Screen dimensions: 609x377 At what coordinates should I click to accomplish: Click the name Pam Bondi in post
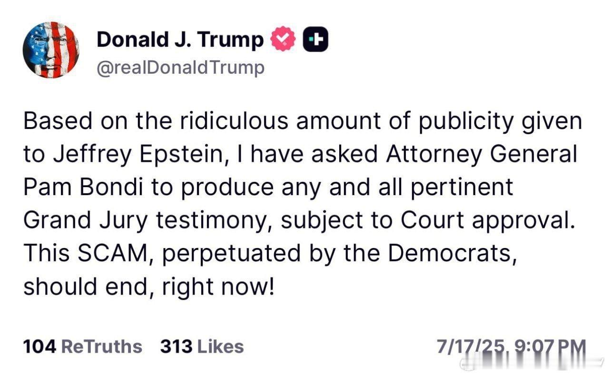[84, 188]
